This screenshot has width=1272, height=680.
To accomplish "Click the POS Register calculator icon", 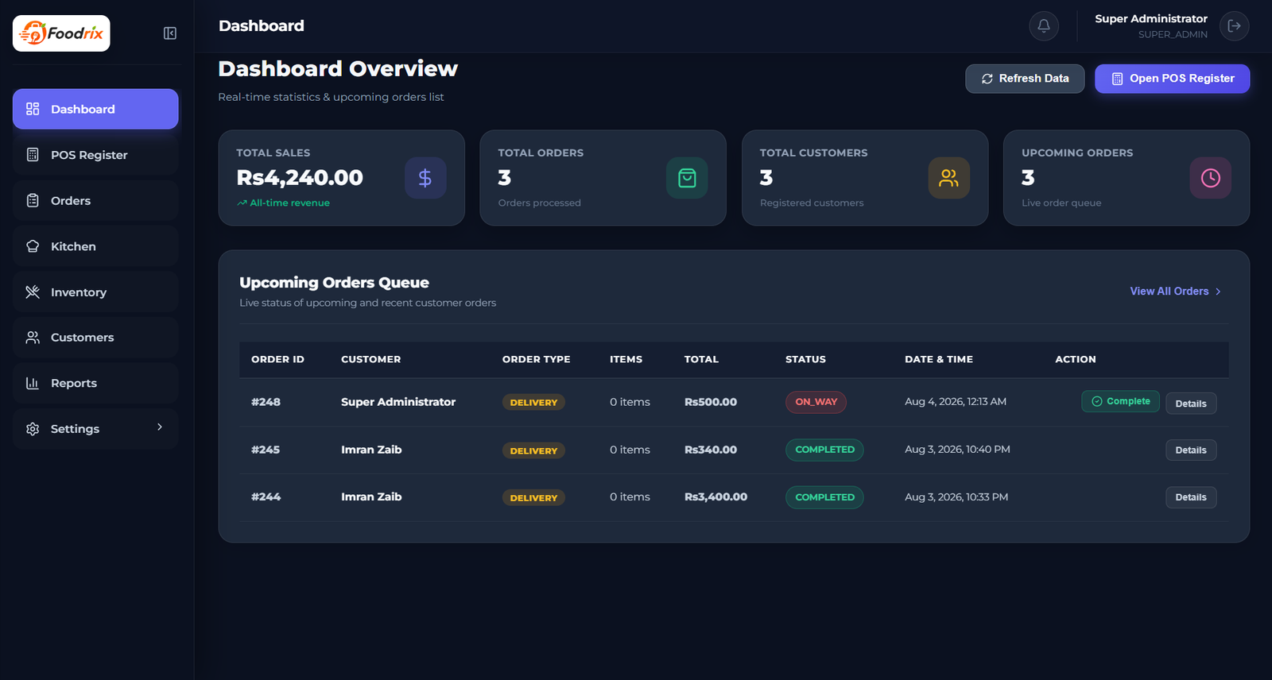I will click(33, 155).
